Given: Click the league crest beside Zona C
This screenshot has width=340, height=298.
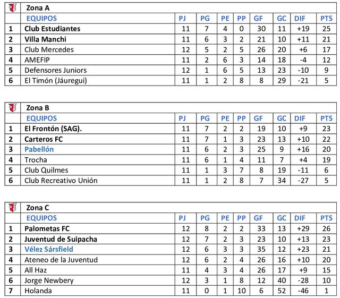Looking at the screenshot, I should click(13, 208).
